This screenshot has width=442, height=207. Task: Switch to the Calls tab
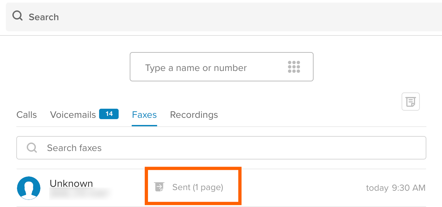26,115
